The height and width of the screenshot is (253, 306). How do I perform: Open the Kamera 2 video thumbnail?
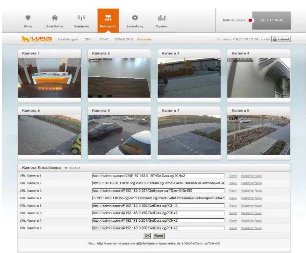click(119, 78)
